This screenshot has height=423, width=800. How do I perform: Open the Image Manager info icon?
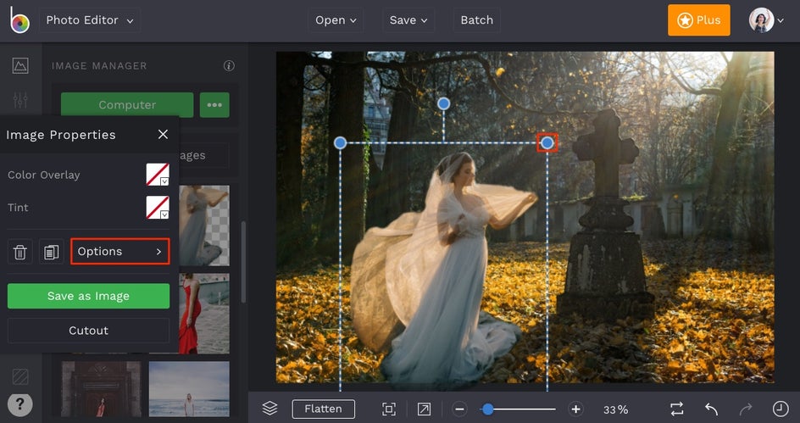pyautogui.click(x=229, y=66)
